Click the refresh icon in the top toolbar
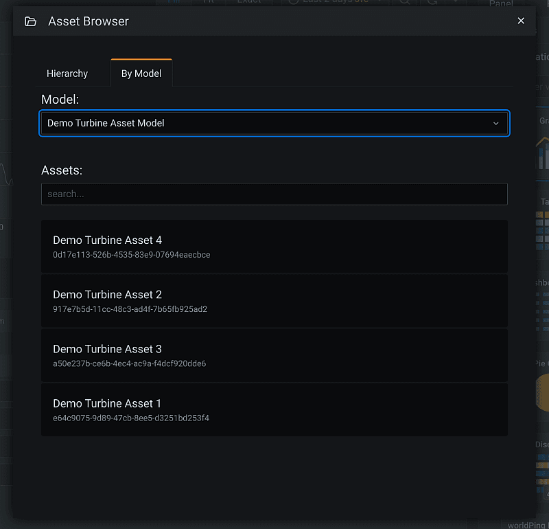 [x=432, y=2]
